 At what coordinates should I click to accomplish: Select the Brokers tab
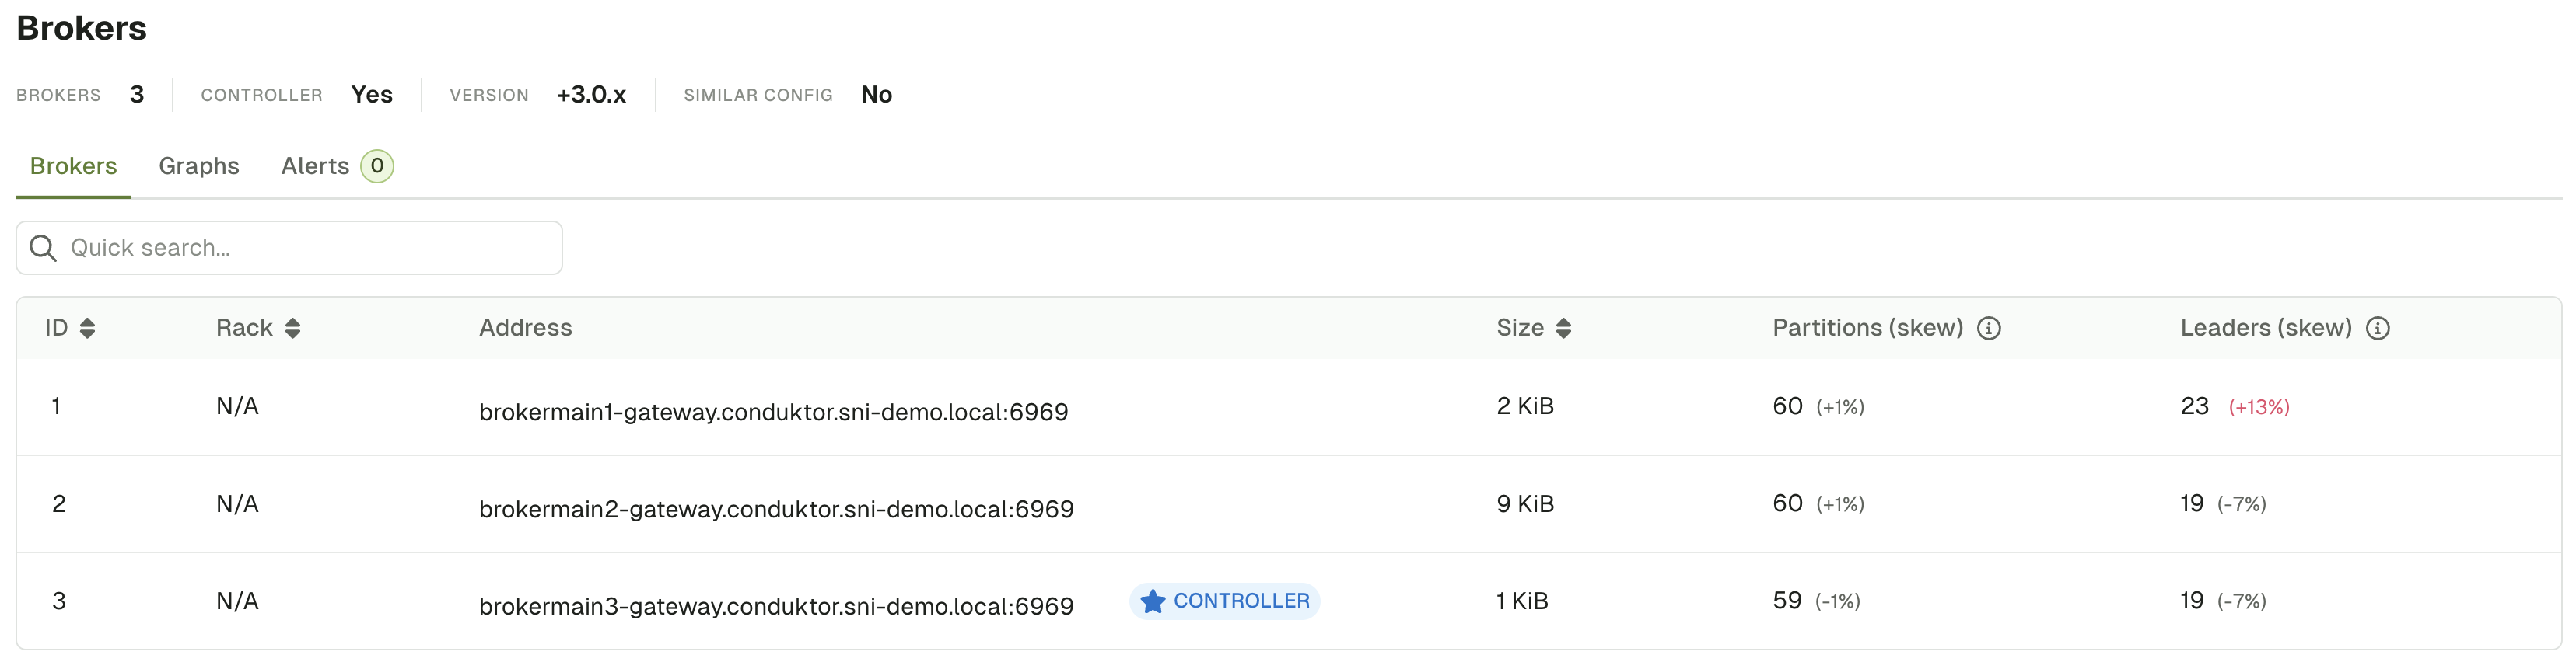point(73,165)
